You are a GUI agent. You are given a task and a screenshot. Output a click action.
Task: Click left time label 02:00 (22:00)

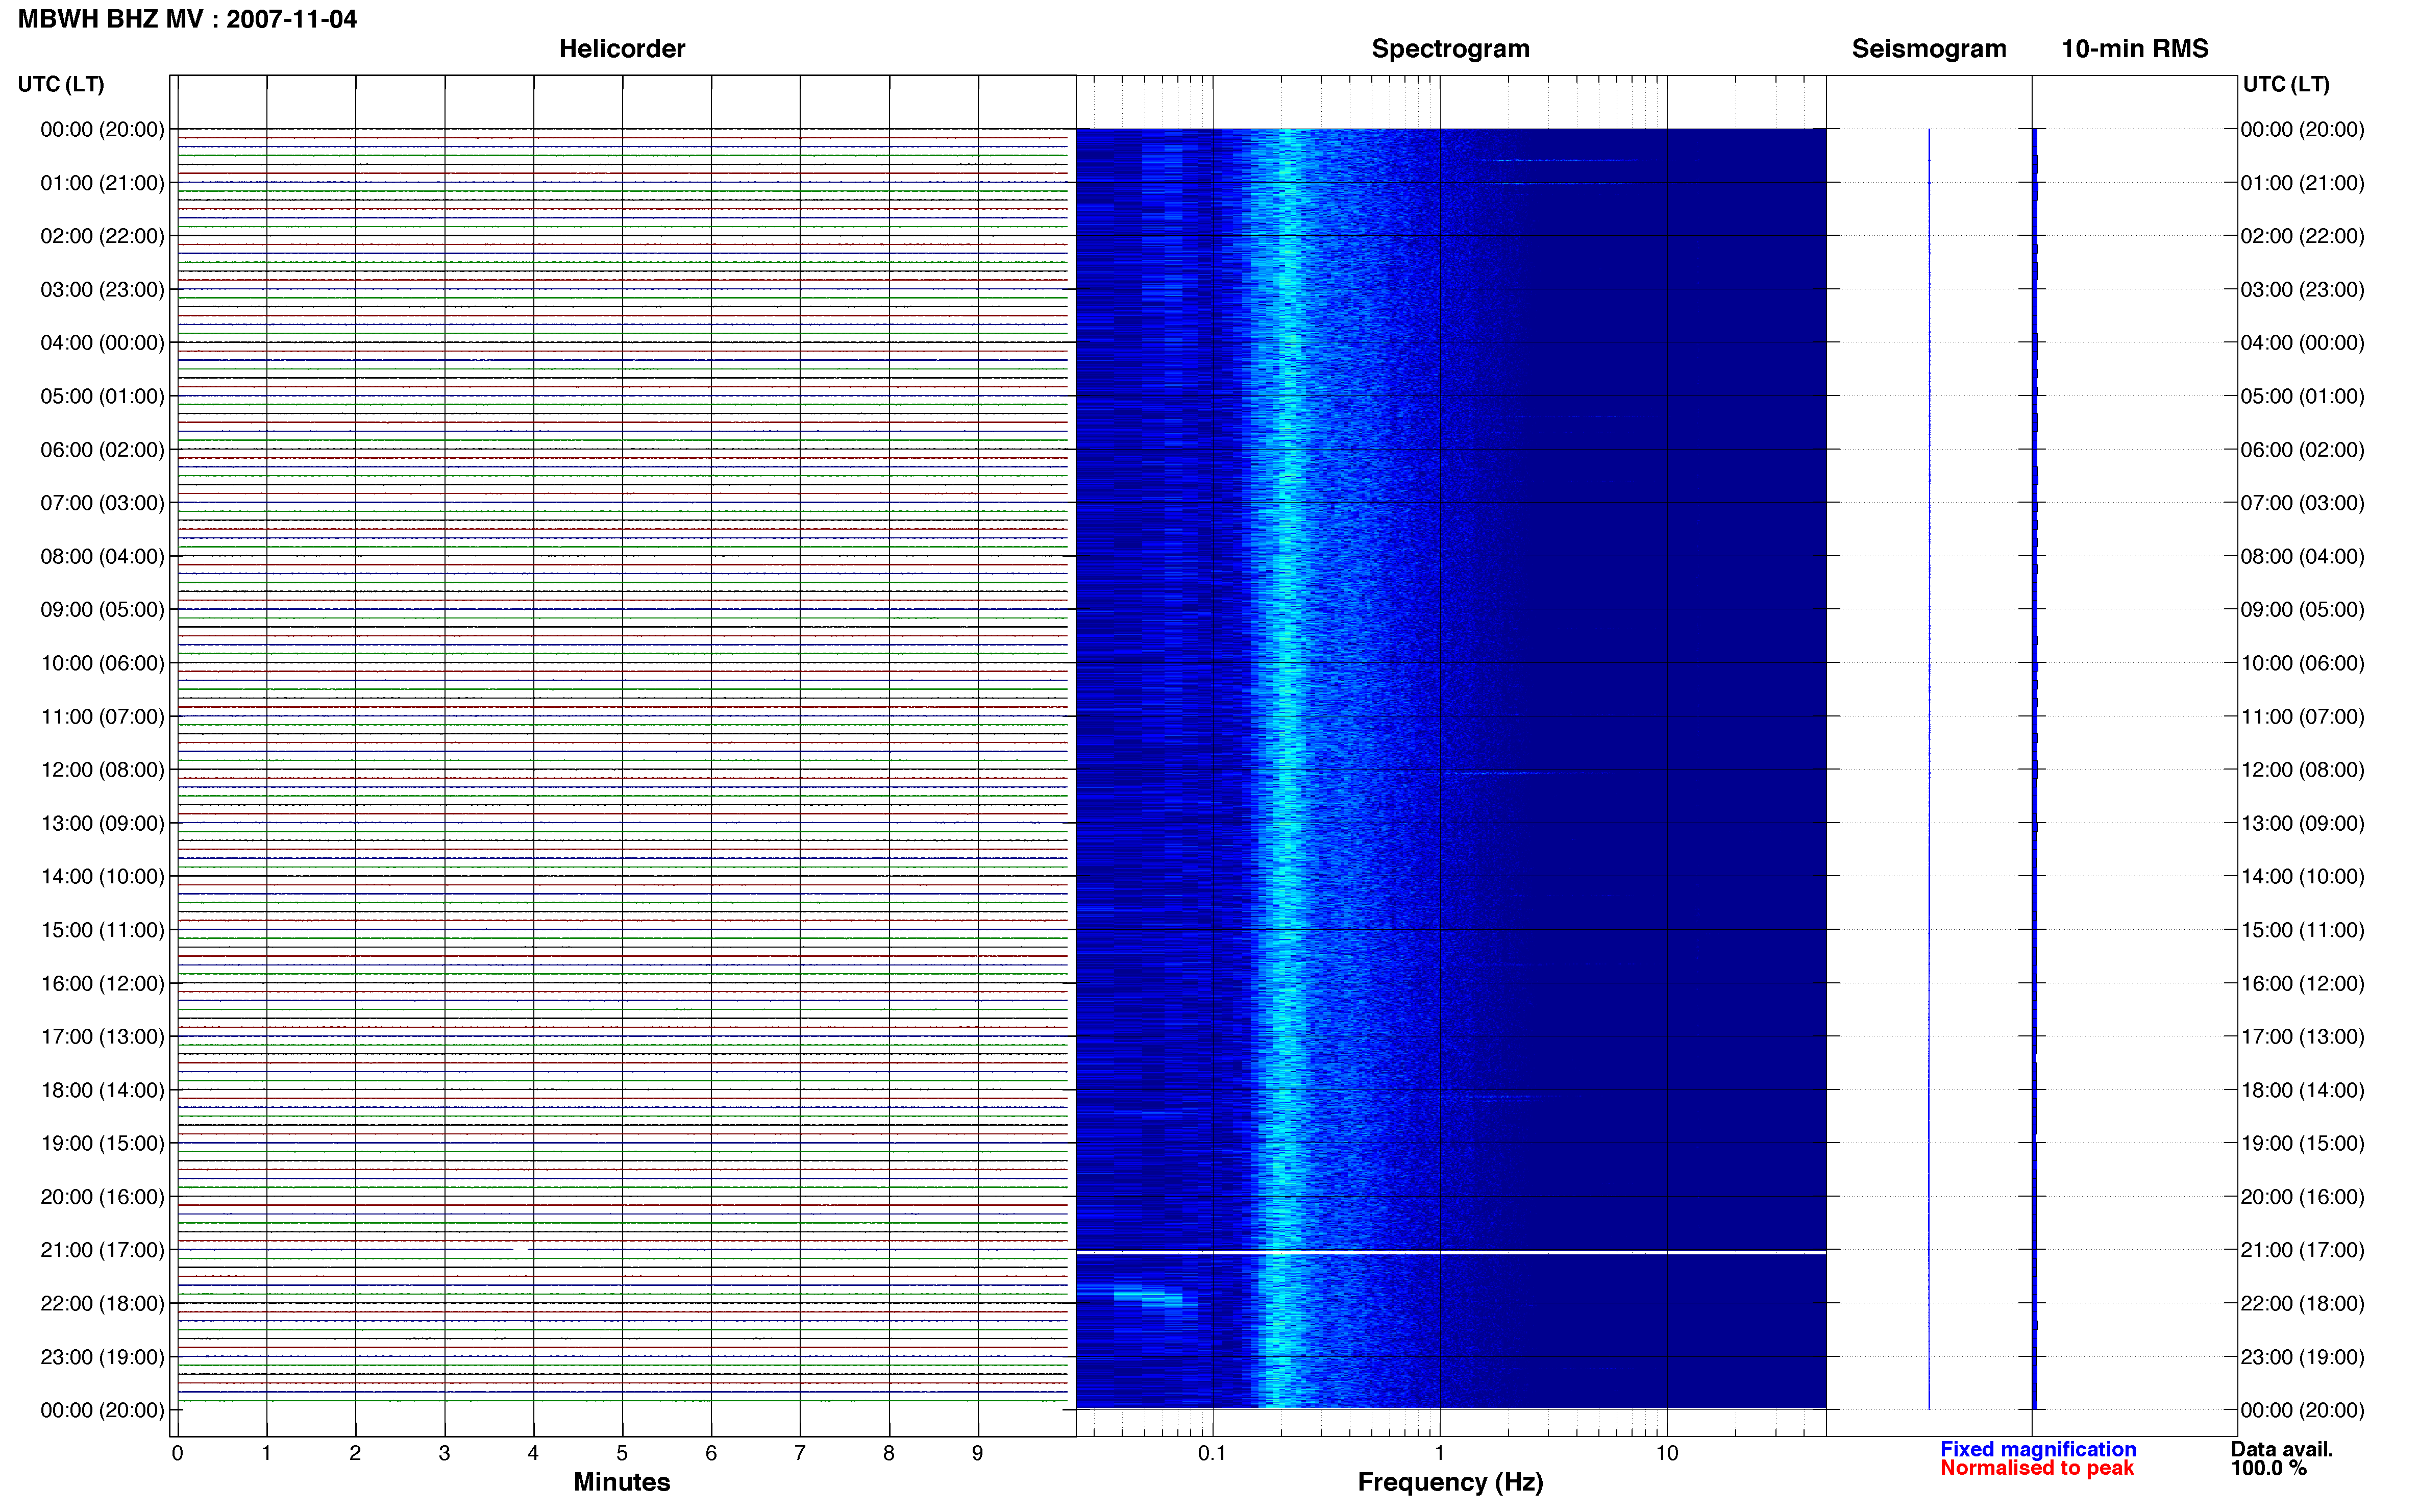(102, 236)
